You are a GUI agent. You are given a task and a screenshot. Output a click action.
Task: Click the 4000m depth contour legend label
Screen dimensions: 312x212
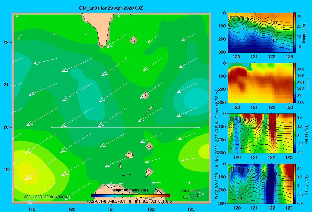[61, 197]
